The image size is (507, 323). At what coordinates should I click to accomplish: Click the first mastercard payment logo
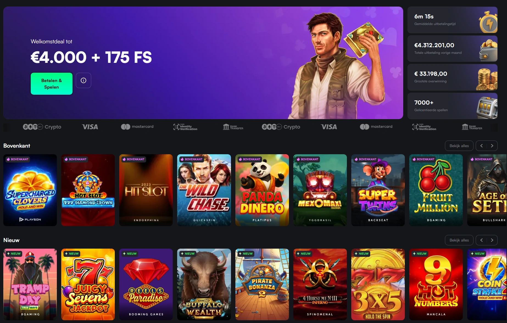pyautogui.click(x=137, y=127)
